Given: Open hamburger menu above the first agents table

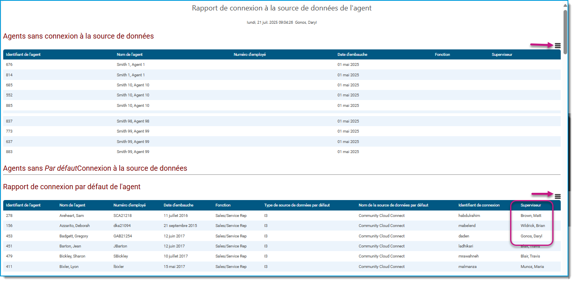Looking at the screenshot, I should coord(558,46).
